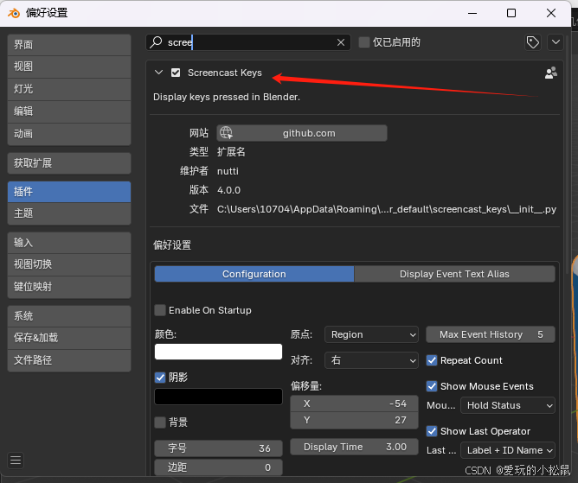Click the add-on search input field

[248, 42]
